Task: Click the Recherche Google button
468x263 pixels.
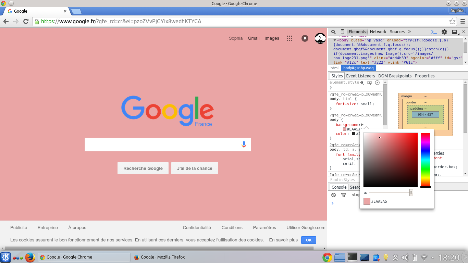Action: pyautogui.click(x=143, y=168)
